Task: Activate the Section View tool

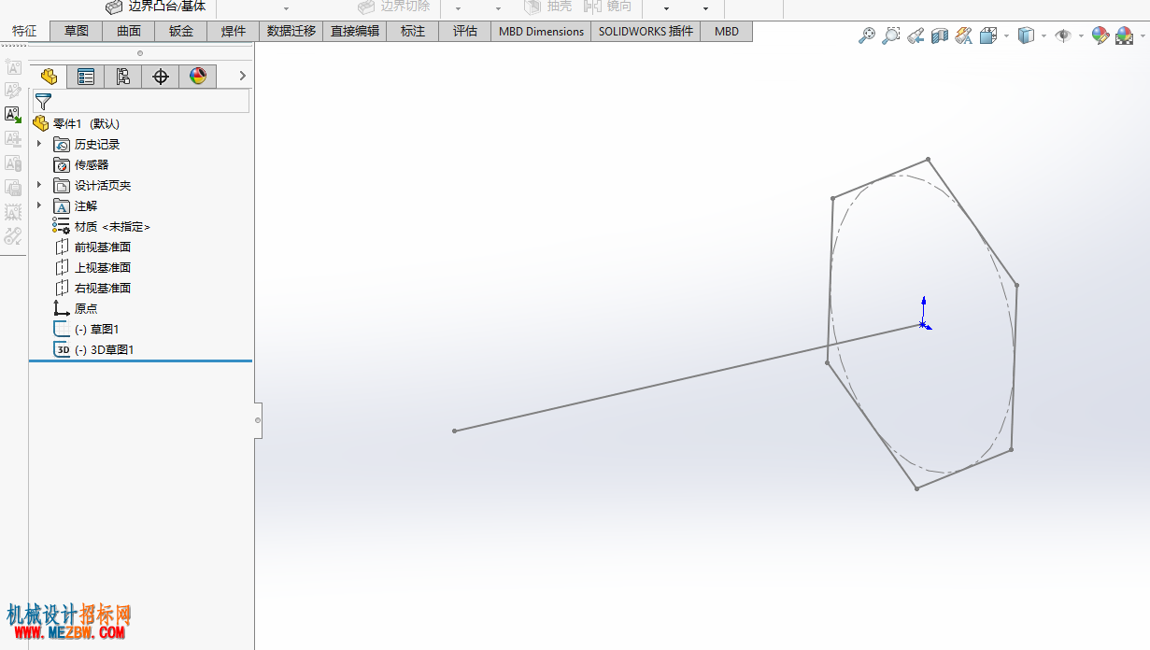Action: pos(940,35)
